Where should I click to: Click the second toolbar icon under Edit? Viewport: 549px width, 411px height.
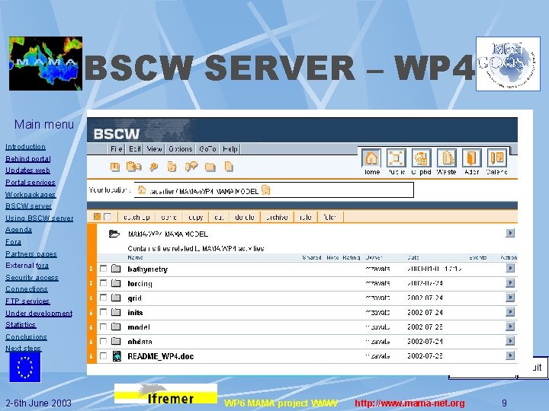[133, 167]
